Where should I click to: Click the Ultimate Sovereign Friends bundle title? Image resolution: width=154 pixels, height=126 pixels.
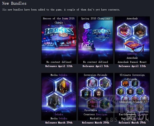132,77
